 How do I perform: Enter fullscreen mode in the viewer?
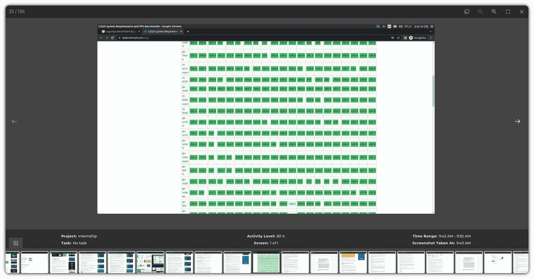point(508,11)
